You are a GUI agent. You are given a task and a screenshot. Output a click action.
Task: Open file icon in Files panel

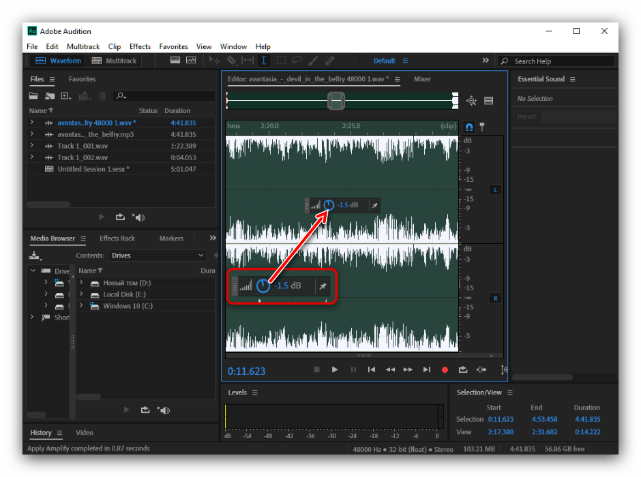34,96
